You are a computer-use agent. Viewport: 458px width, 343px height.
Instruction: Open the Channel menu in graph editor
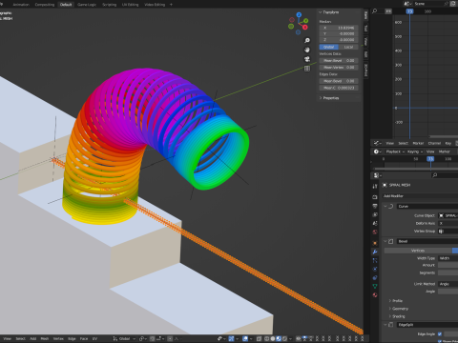[434, 143]
